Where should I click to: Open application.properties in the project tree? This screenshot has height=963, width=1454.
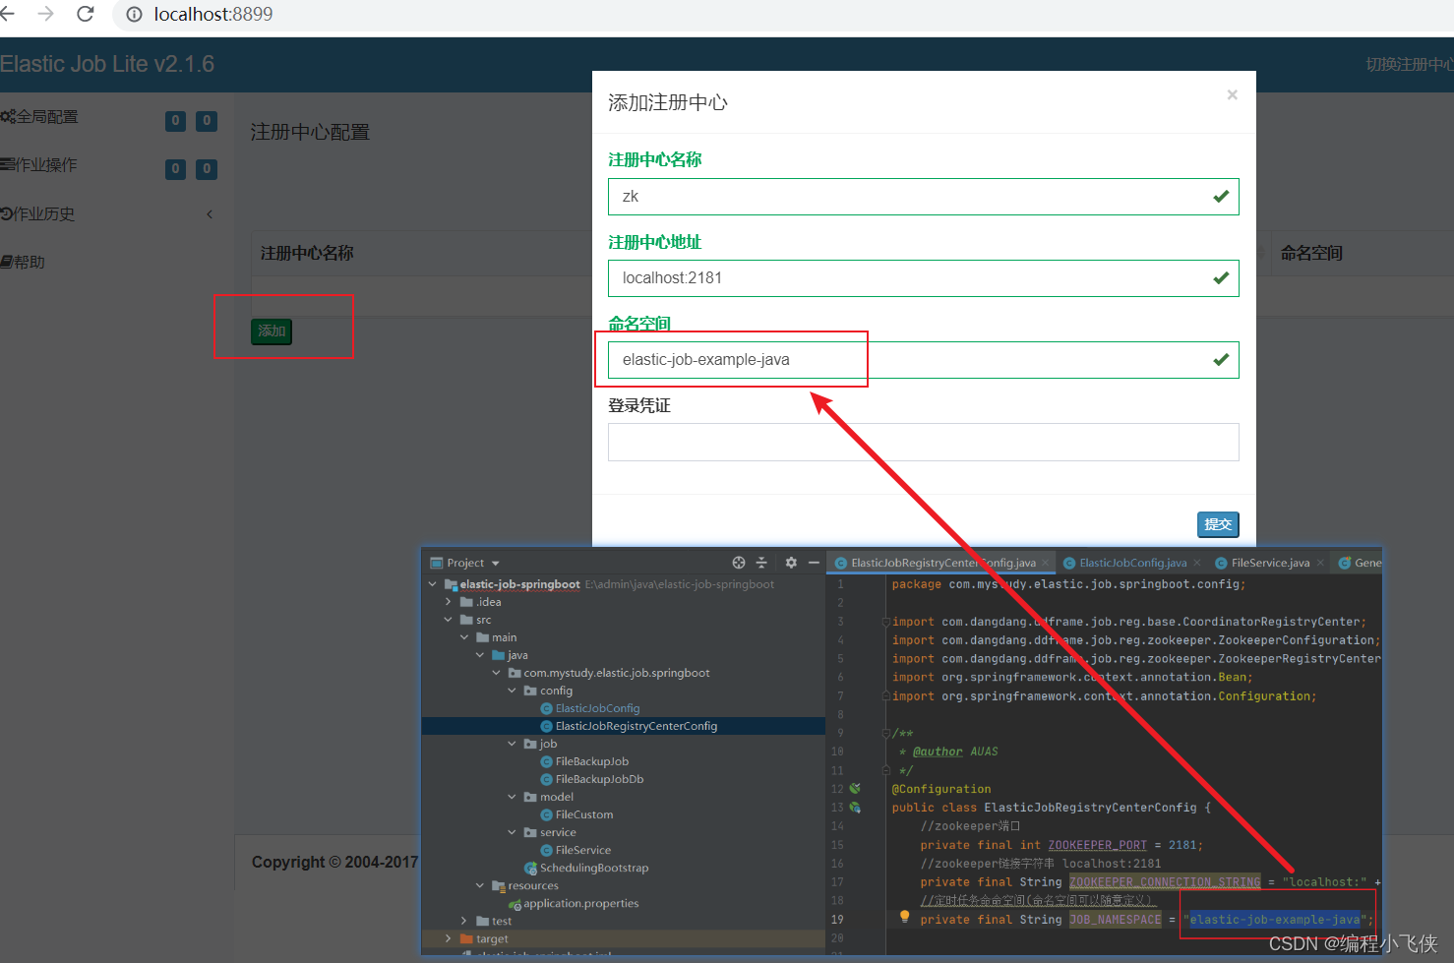(580, 903)
